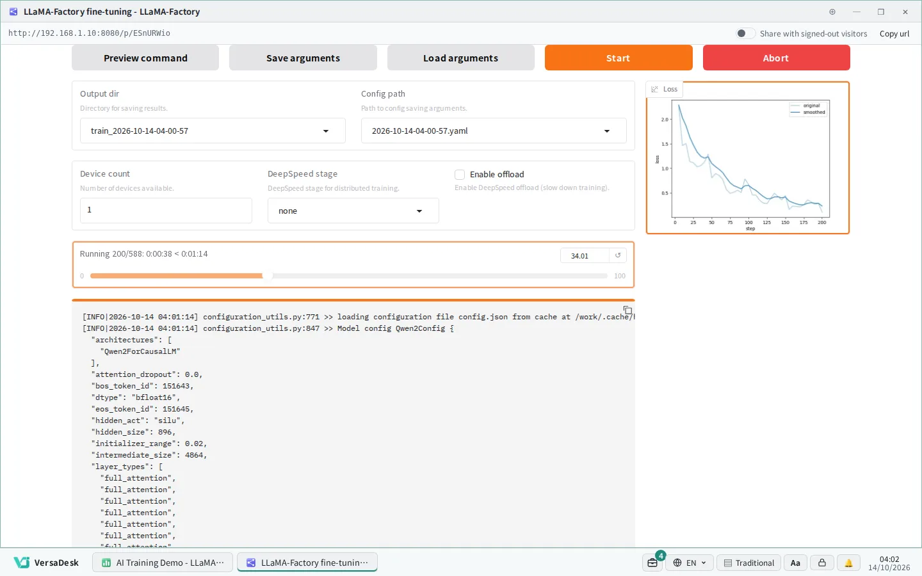Click the "eos_token_id": 151645 log line
Viewport: 922px width, 576px height.
142,409
